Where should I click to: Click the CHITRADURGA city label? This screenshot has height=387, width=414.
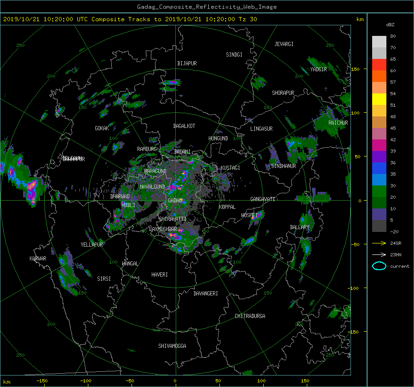[x=250, y=316]
